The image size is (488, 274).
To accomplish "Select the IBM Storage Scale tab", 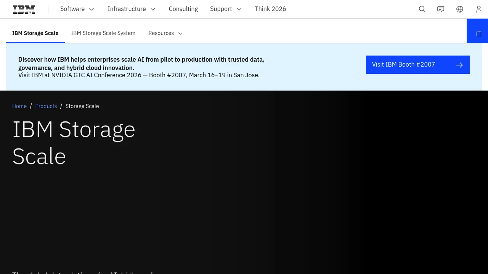I will [35, 33].
